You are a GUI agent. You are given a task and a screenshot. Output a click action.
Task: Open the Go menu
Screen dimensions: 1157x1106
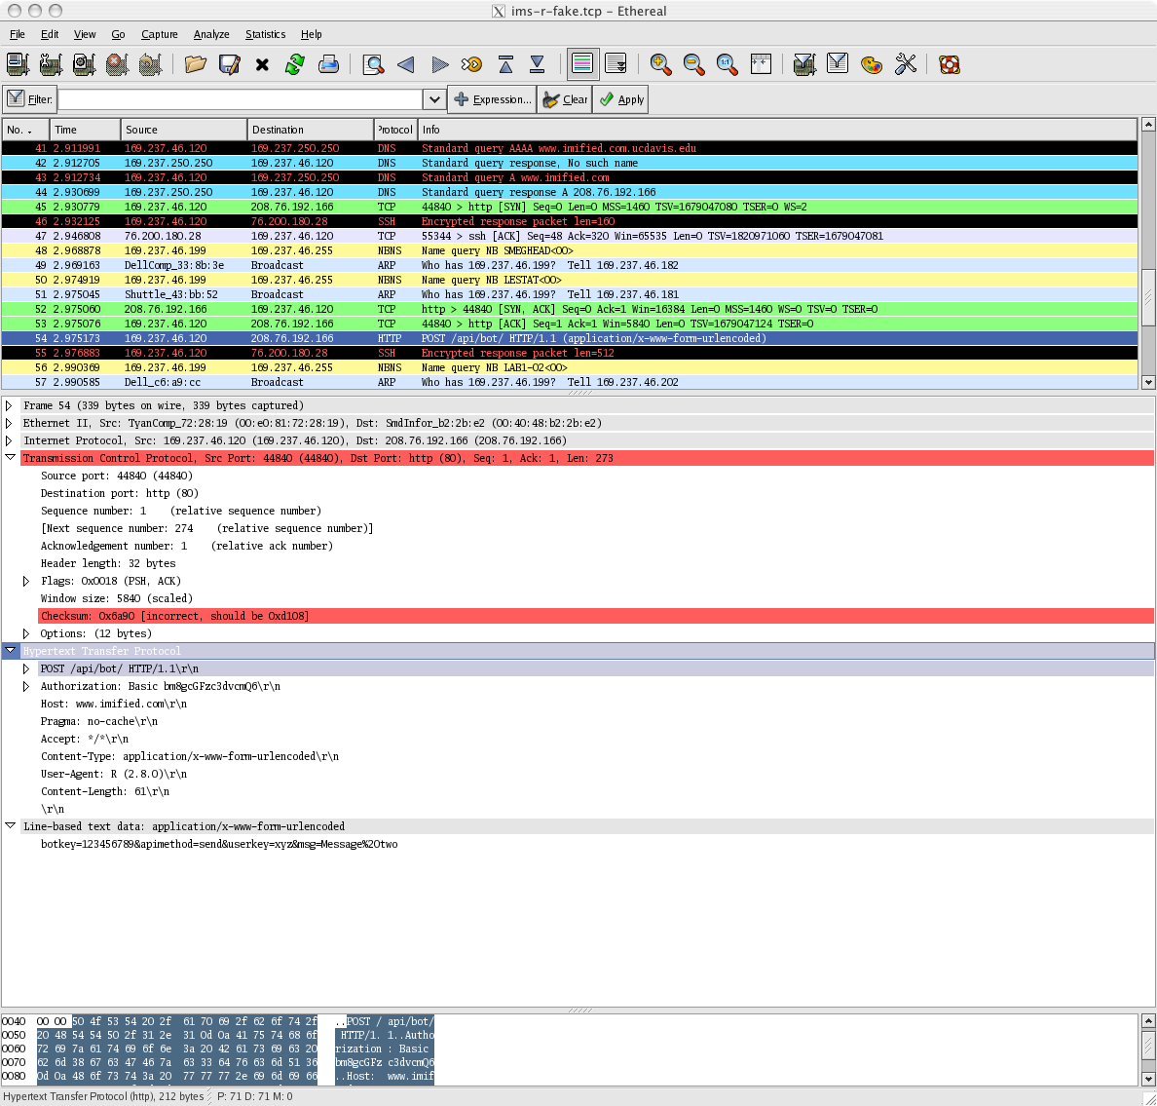[x=118, y=34]
